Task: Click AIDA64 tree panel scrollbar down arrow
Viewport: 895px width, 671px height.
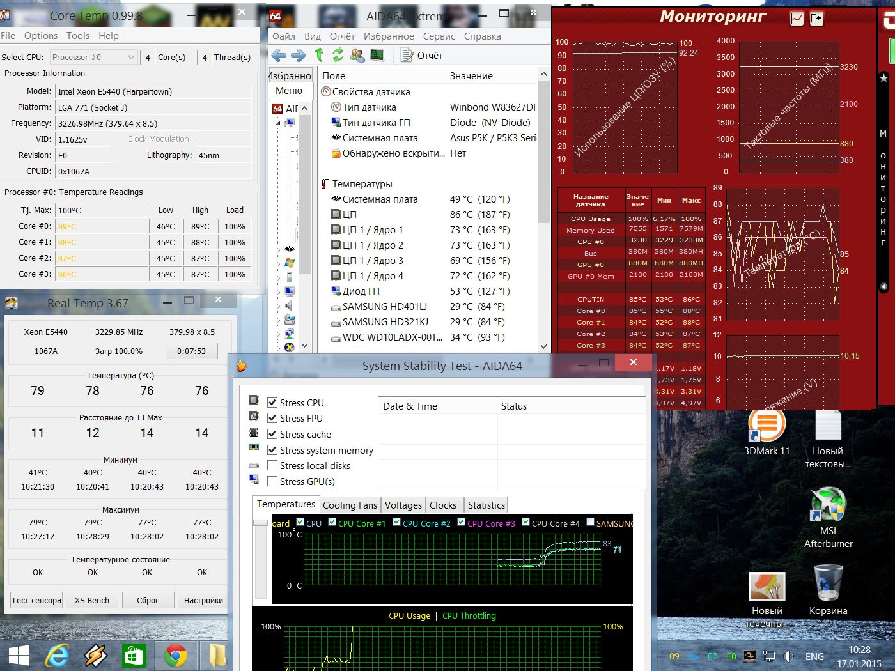Action: click(305, 346)
